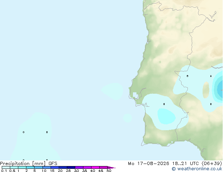This screenshot has height=172, width=223.
Task: Select the 40–45 mm magenta legend swatch
Action: pyautogui.click(x=95, y=167)
